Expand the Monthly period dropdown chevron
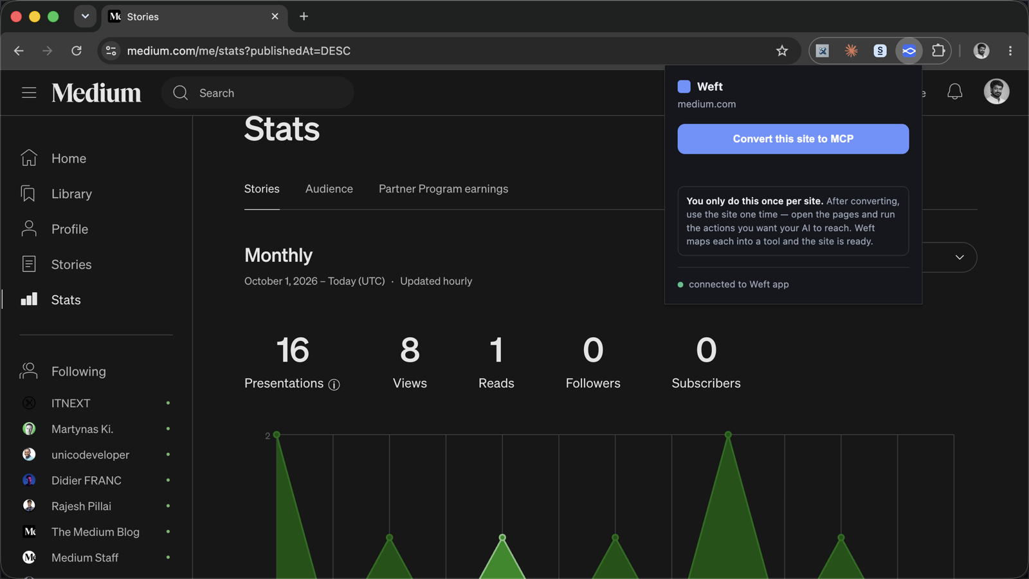The image size is (1029, 579). coord(960,257)
